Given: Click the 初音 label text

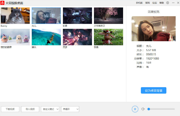Looking at the screenshot, I should 65,26.
